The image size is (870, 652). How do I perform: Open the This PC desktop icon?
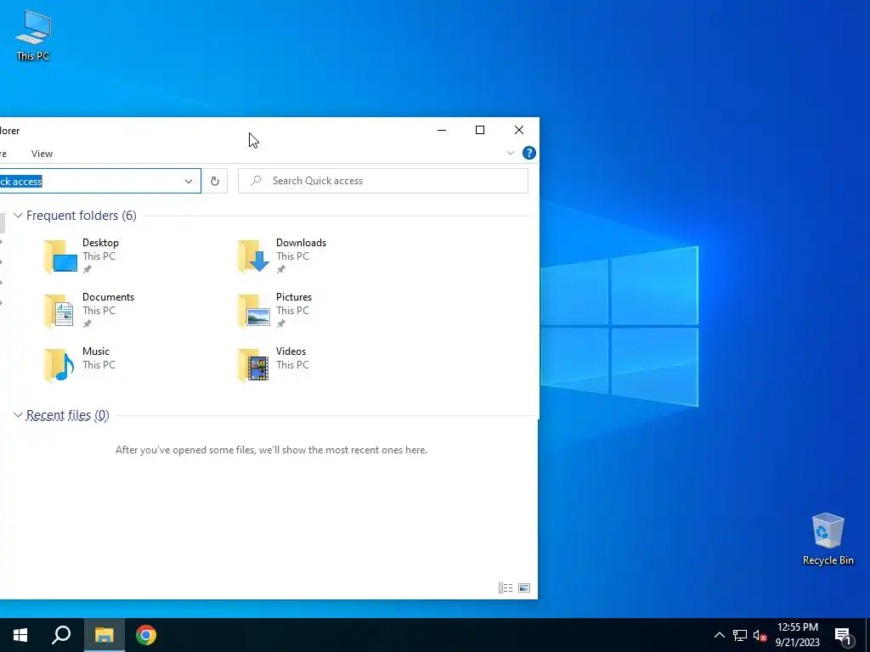coord(33,36)
